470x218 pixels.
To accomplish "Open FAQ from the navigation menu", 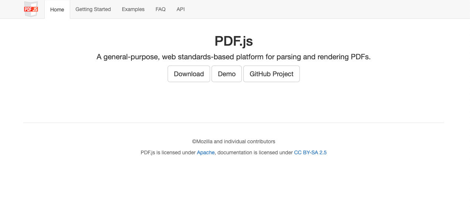I will point(160,9).
